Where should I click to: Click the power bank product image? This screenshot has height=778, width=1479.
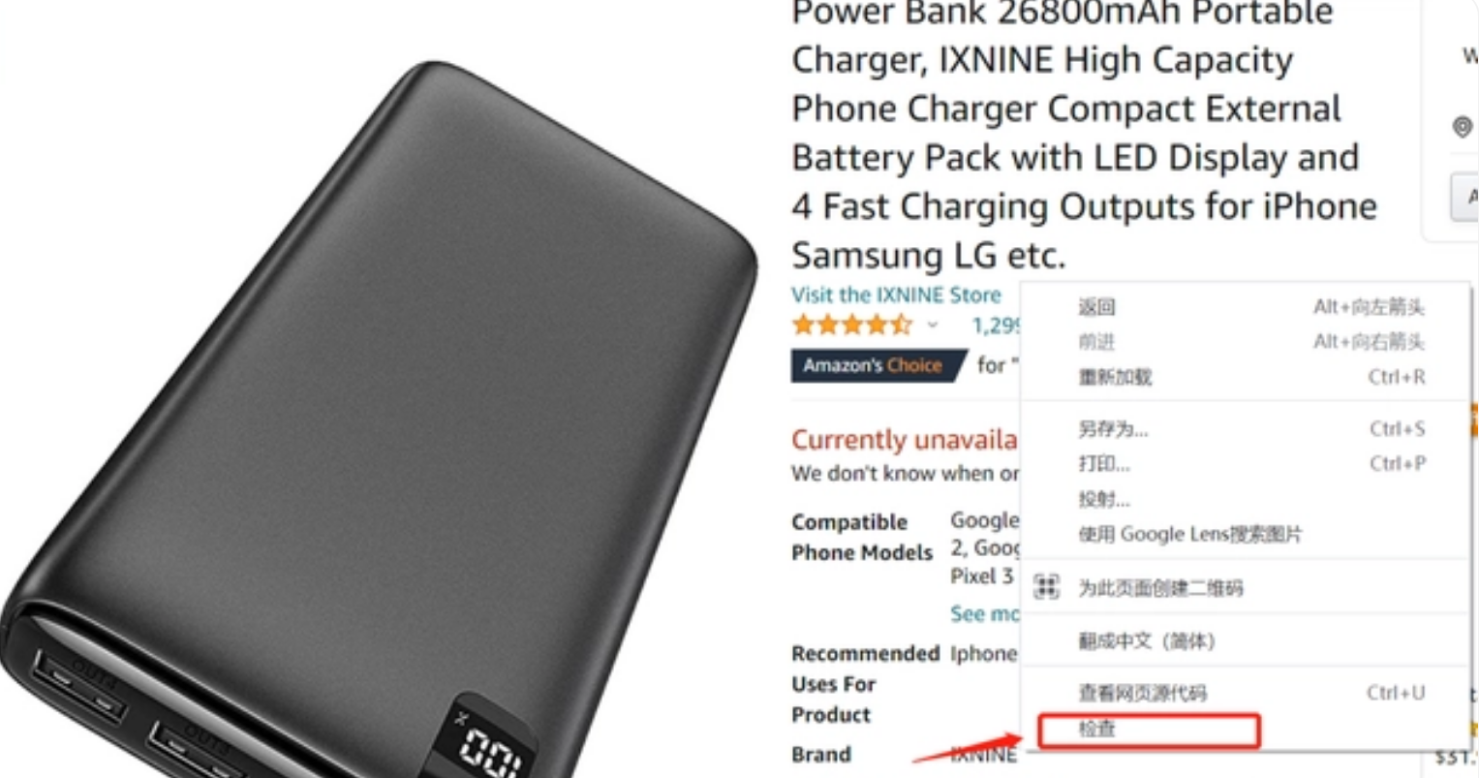[x=378, y=417]
